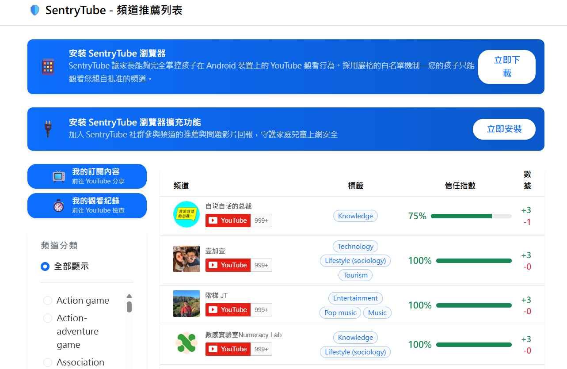Click the channel name 自说自话的总裁
Screen dimensions: 567x369
pyautogui.click(x=228, y=206)
